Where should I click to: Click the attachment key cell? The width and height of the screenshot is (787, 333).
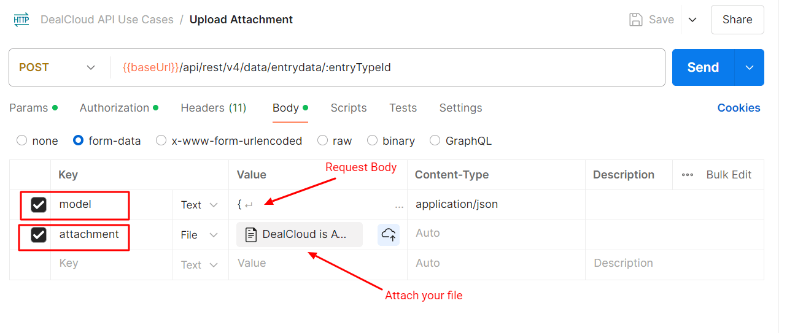pos(112,235)
